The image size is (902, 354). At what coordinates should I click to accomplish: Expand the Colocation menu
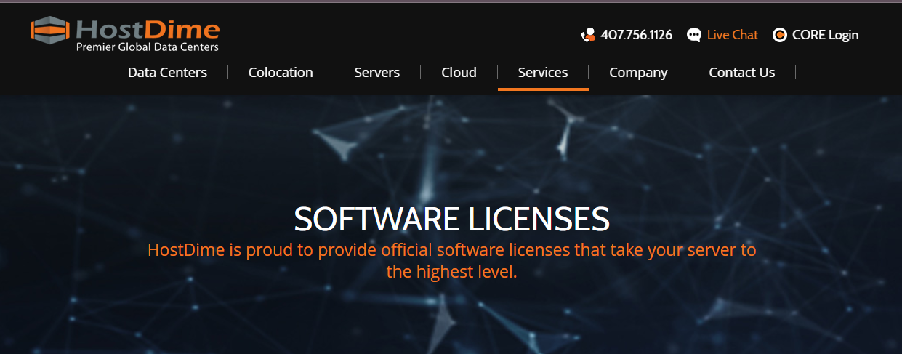[281, 73]
